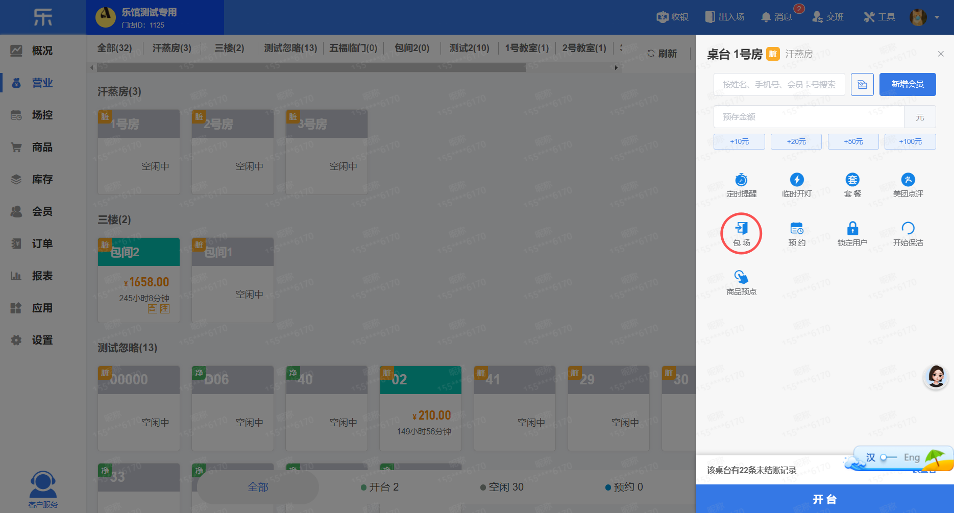The width and height of the screenshot is (954, 513).
Task: Click the card scan icon beside member search
Action: coord(862,84)
